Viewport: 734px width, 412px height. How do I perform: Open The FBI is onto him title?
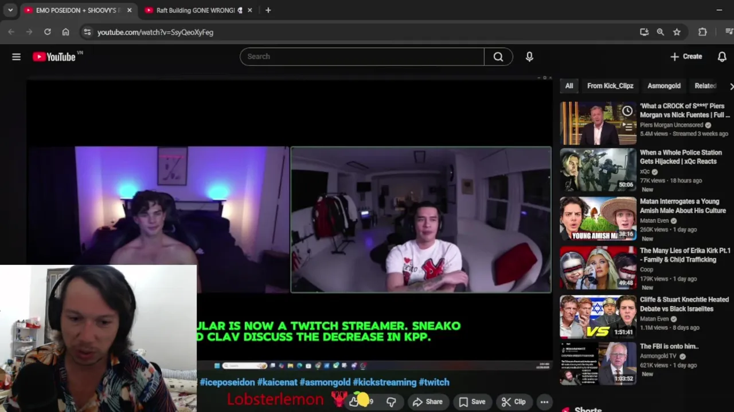coord(669,346)
